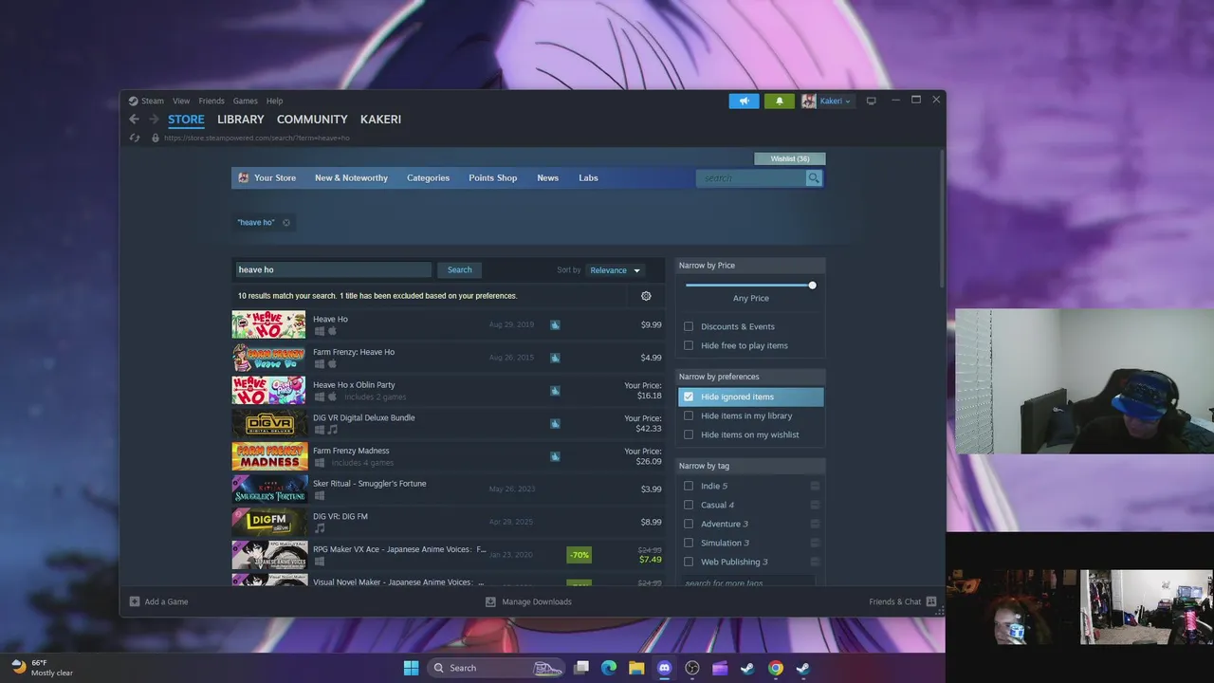Expand New & Noteworthy menu
This screenshot has height=683, width=1214.
351,178
